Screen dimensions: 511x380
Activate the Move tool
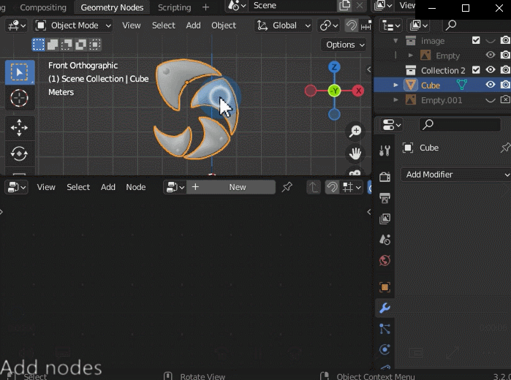tap(19, 127)
